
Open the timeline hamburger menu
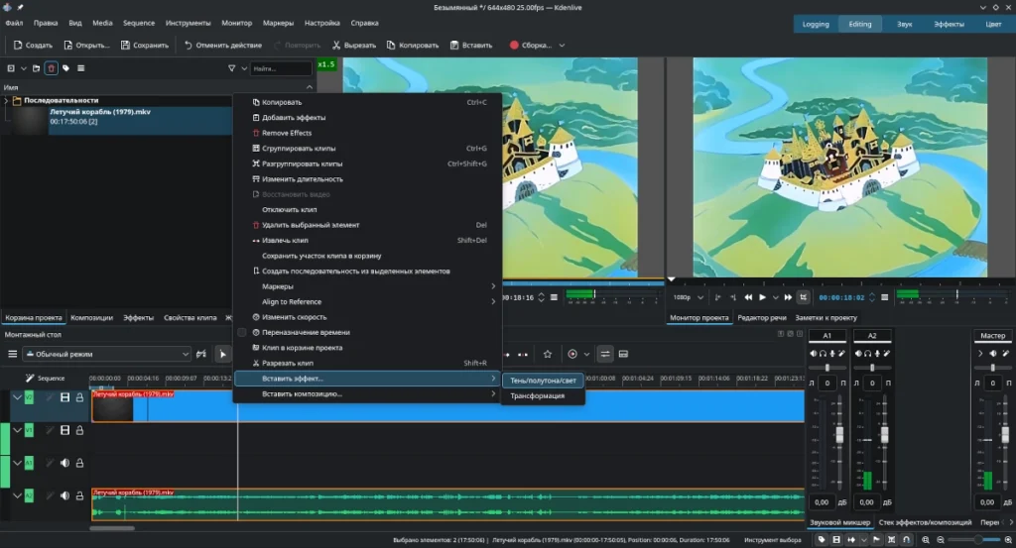[x=12, y=354]
